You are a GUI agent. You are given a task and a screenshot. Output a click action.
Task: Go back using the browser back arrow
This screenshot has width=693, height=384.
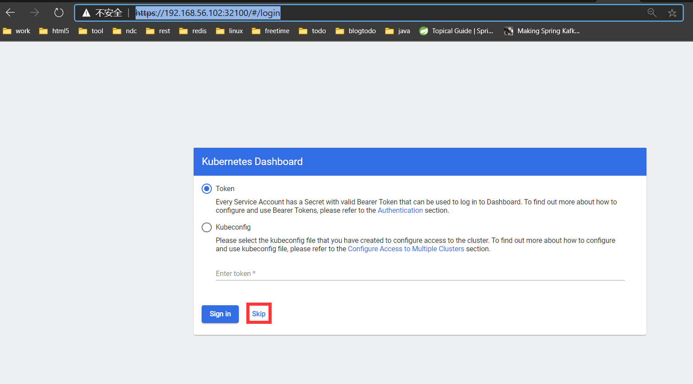pos(10,13)
